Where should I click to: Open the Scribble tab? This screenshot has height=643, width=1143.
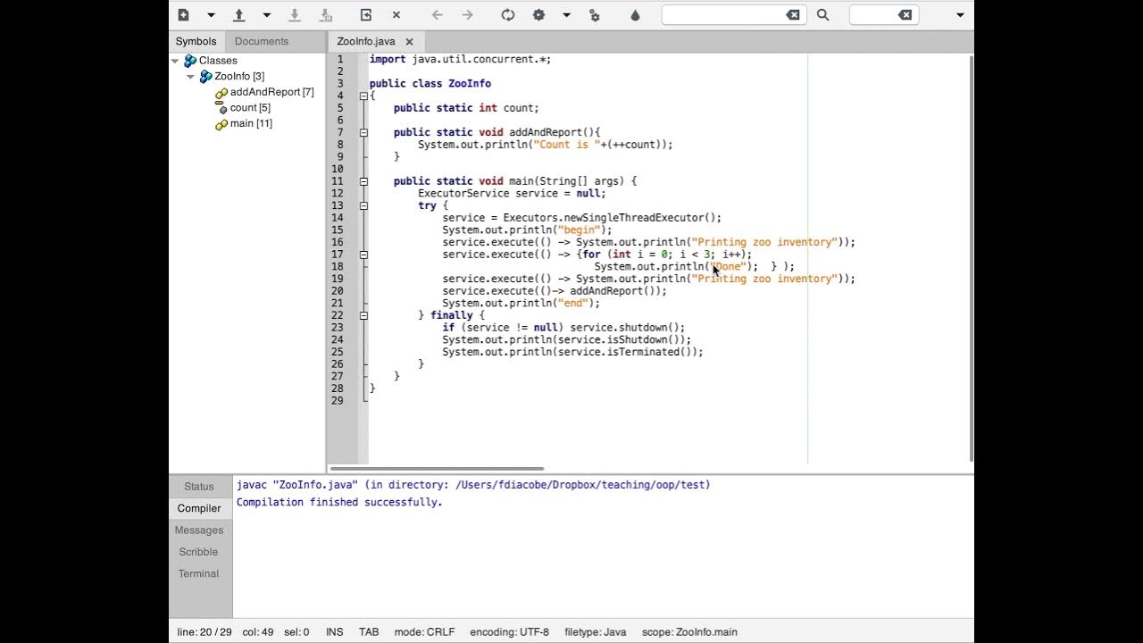click(x=199, y=552)
